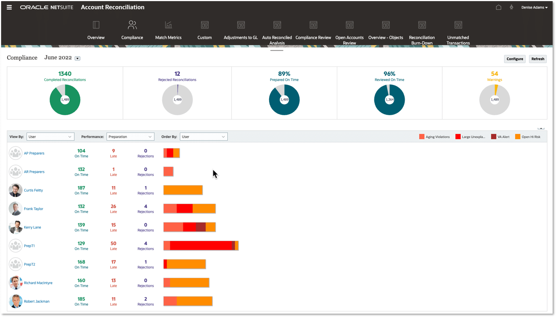Open the Match Metrics chart icon
Image resolution: width=556 pixels, height=317 pixels.
[x=168, y=25]
